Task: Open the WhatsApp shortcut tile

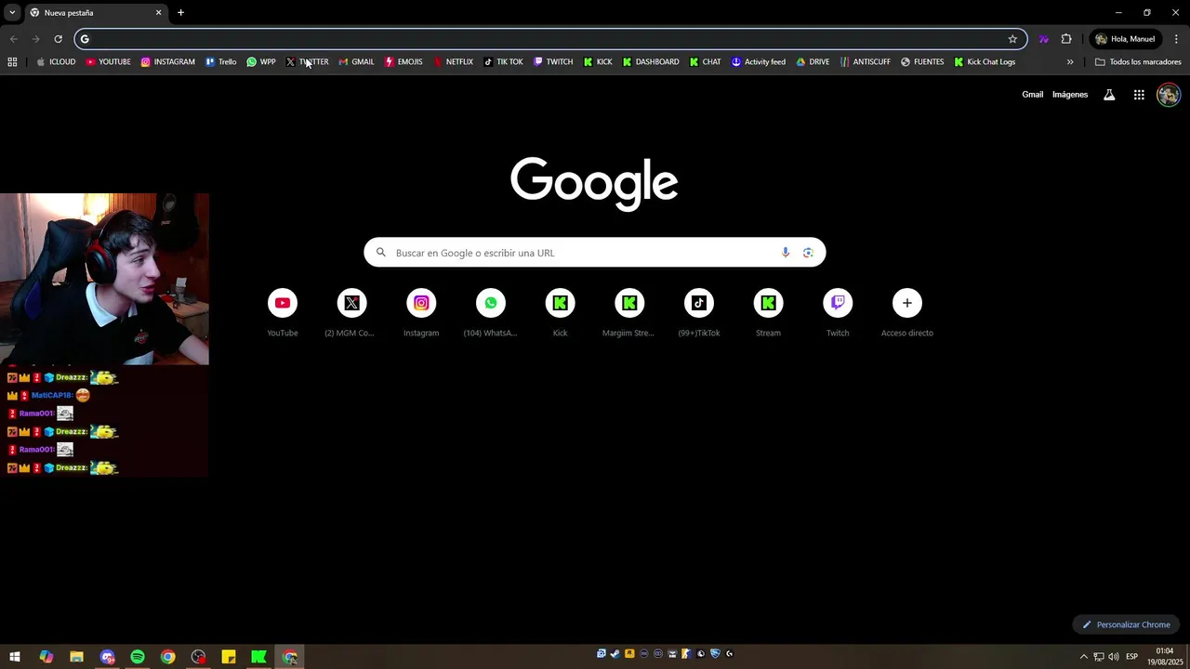Action: pos(491,313)
